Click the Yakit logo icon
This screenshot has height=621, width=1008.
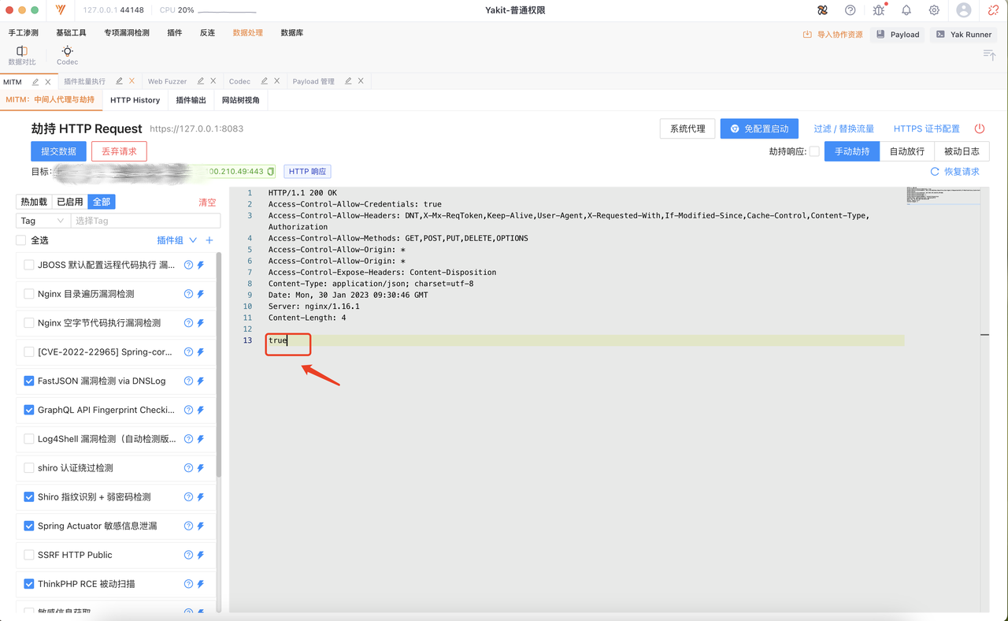61,10
